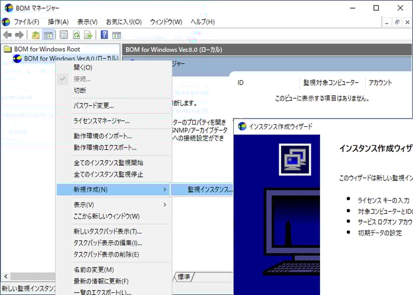Choose 全てのインスタンス監視開始
Viewport: 413px width, 295px height.
pos(114,163)
